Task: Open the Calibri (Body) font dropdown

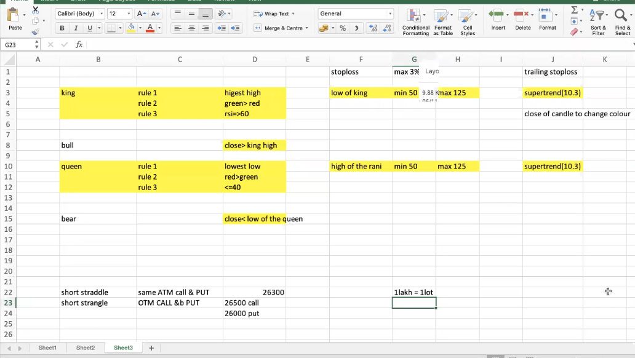Action: pos(79,14)
